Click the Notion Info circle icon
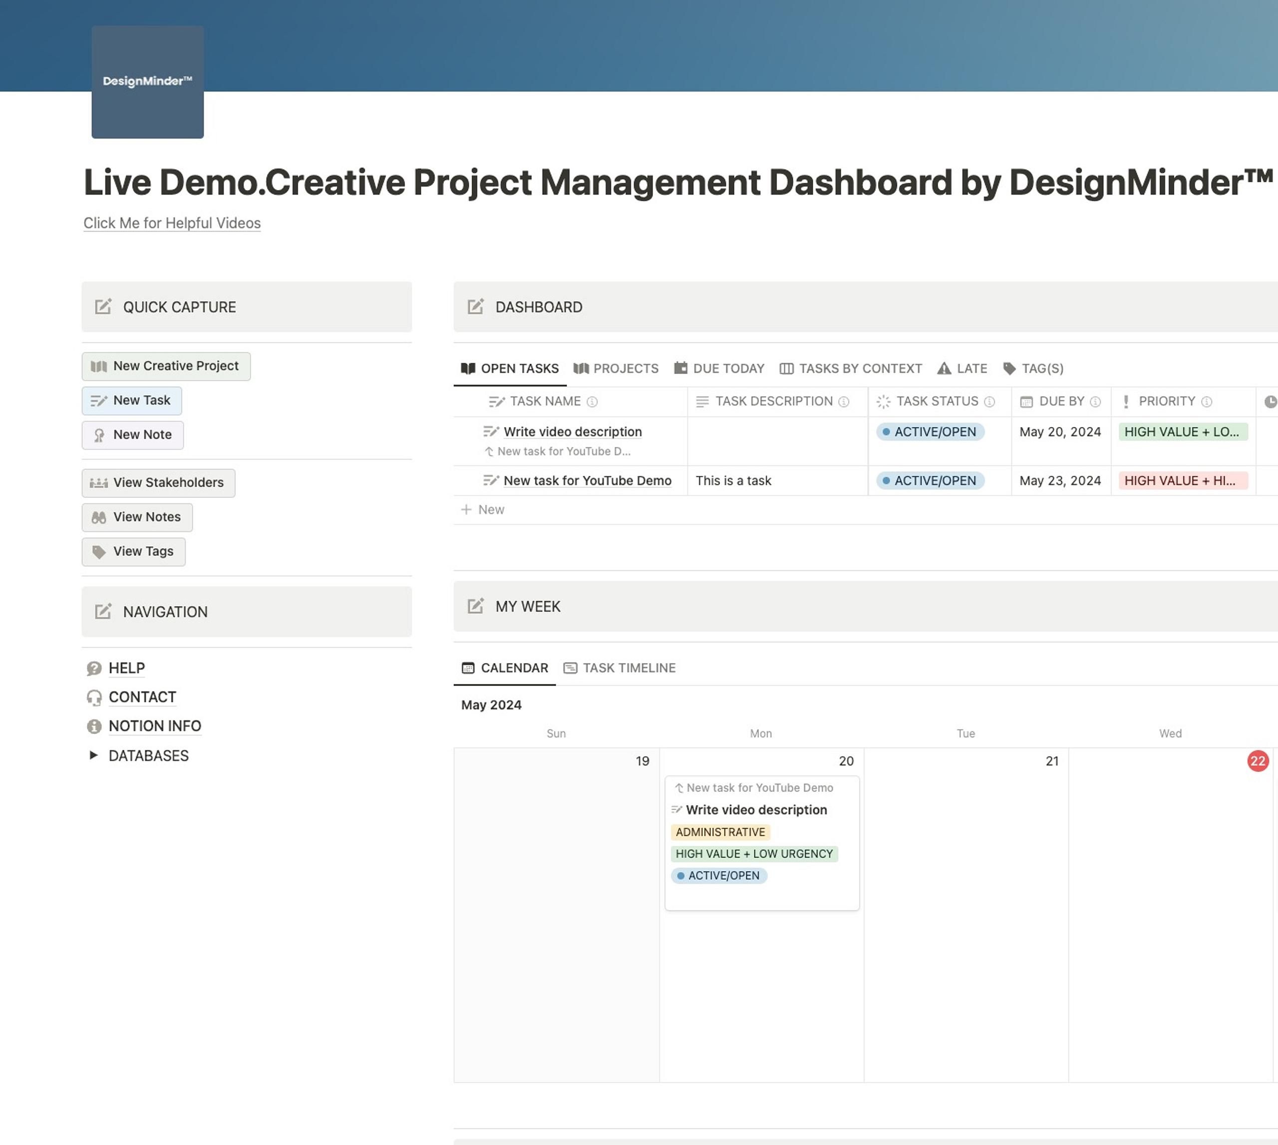The image size is (1278, 1145). [94, 726]
